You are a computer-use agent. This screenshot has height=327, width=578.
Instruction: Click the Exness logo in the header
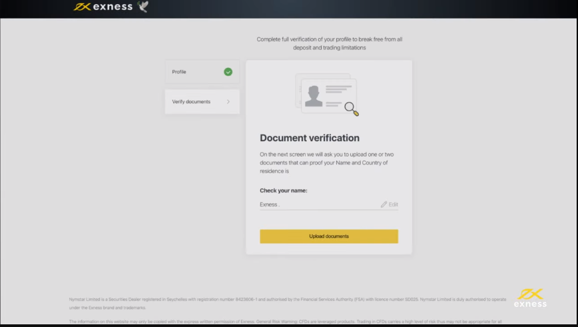(103, 7)
